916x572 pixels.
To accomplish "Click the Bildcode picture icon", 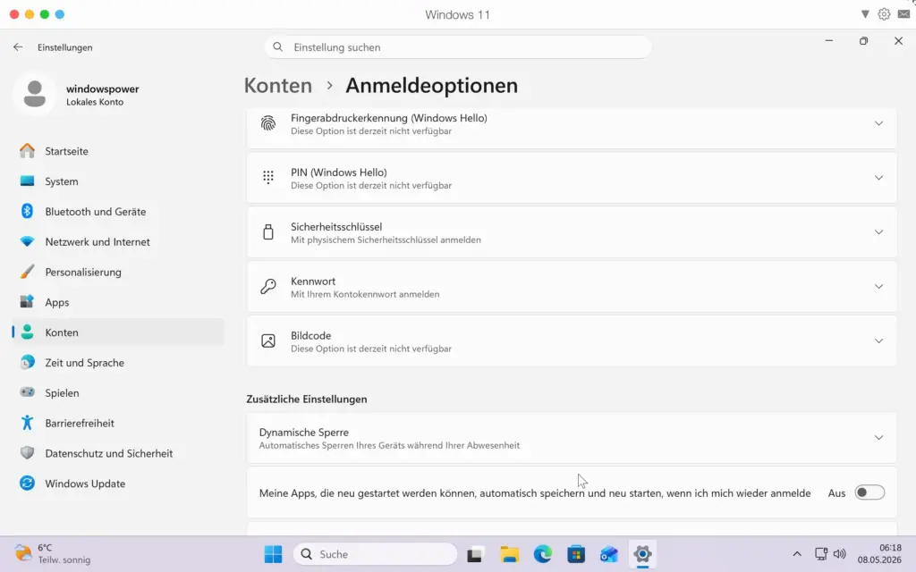I will coord(268,341).
